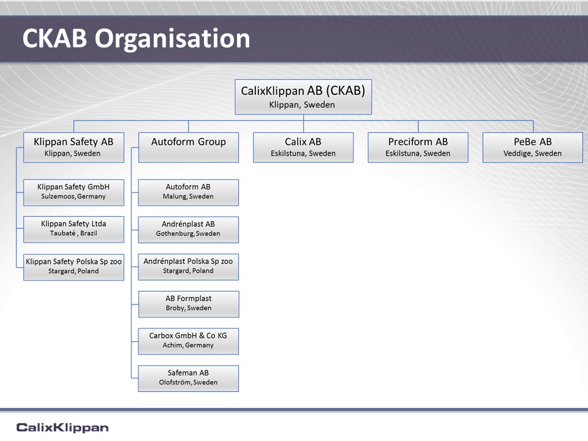Click the Preciform AB box
The width and height of the screenshot is (588, 441).
(418, 148)
